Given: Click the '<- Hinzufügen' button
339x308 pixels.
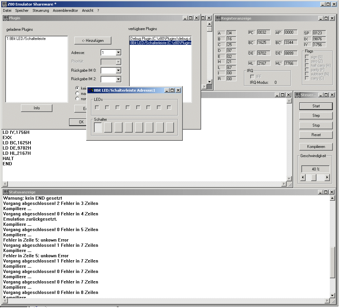Looking at the screenshot, I should pos(93,41).
